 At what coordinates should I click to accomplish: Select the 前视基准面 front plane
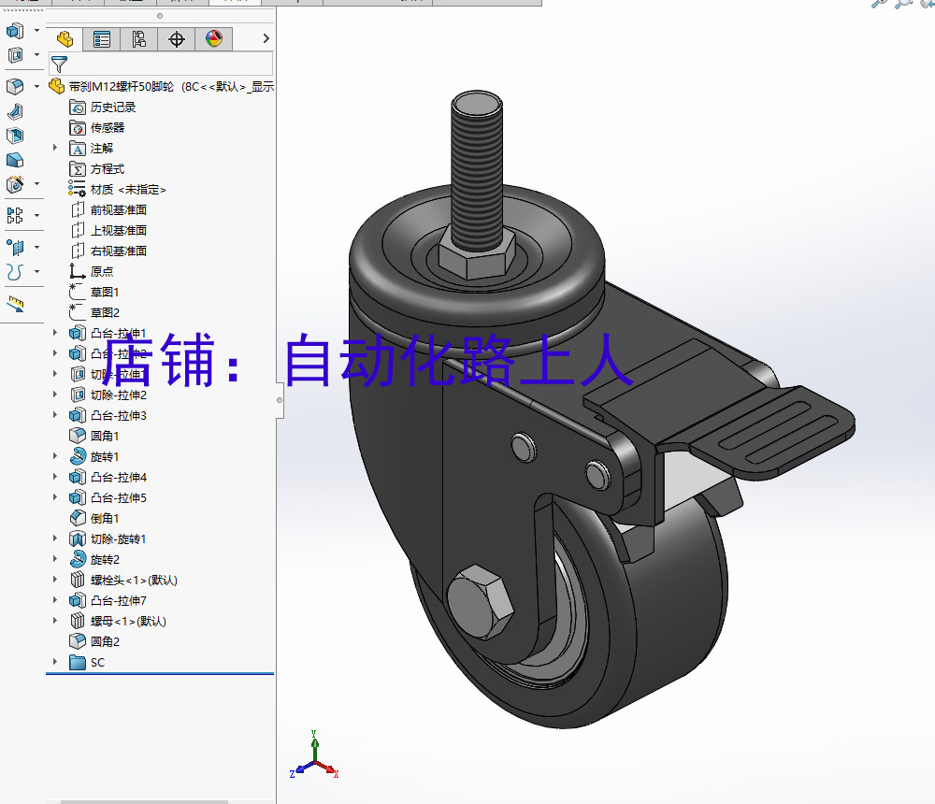(118, 210)
